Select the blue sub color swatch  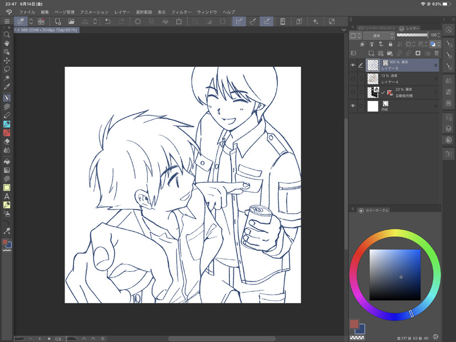pos(361,330)
